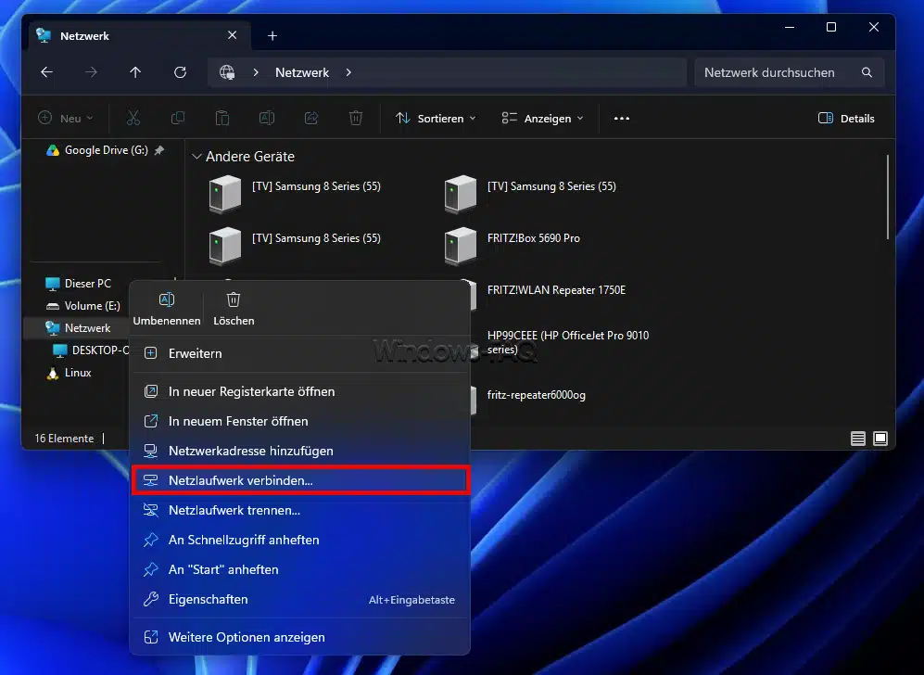This screenshot has height=675, width=924.
Task: Select FRITZ!WLAN Repeater 1750E device
Action: point(556,290)
